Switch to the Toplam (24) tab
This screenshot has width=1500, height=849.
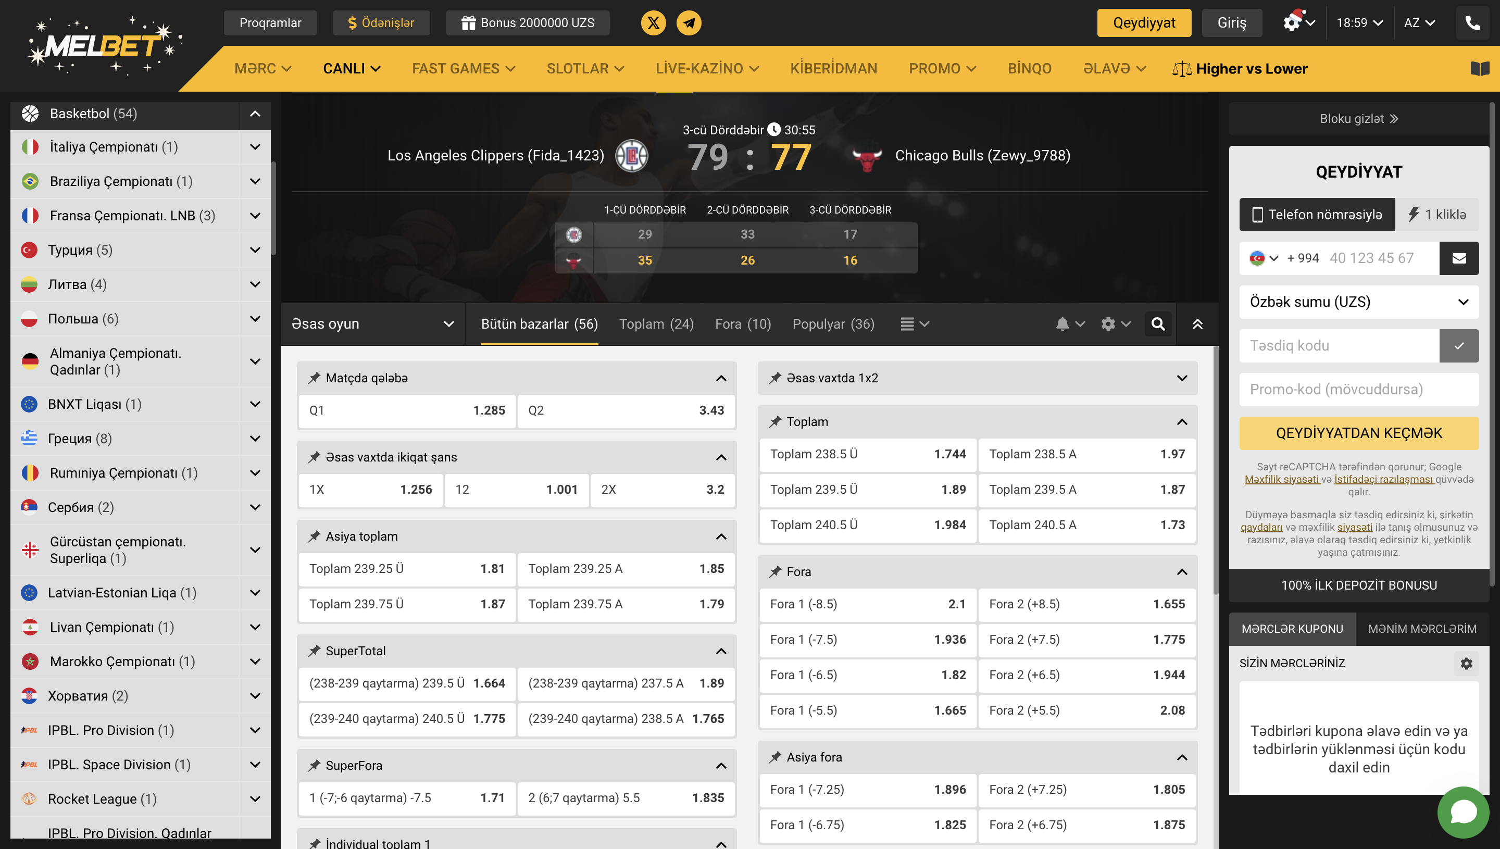click(656, 323)
